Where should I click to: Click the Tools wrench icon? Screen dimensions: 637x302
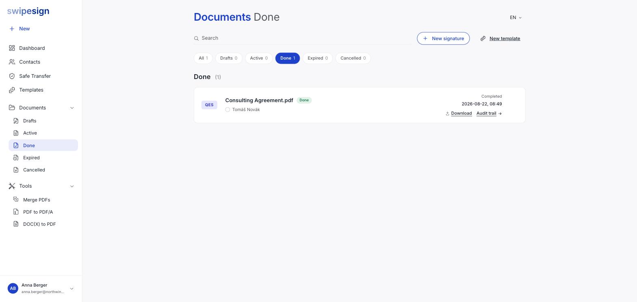click(12, 186)
